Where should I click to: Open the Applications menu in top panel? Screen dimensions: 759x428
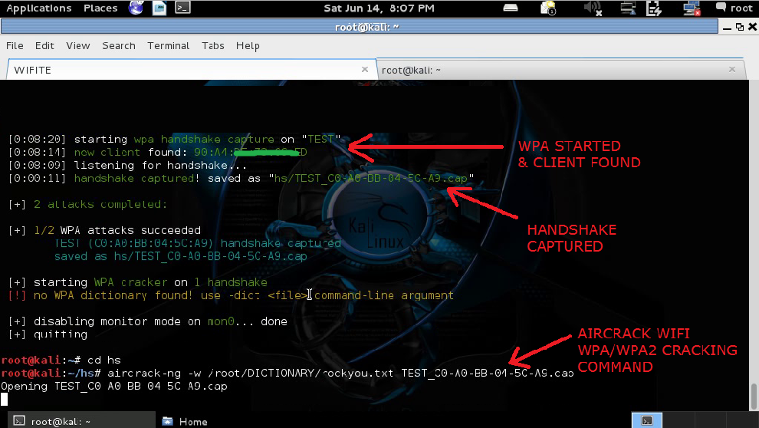click(x=39, y=8)
